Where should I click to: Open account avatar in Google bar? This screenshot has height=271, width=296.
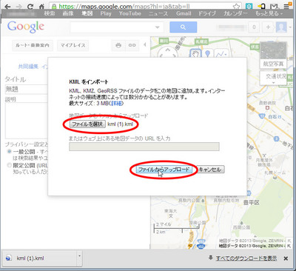coord(281,27)
